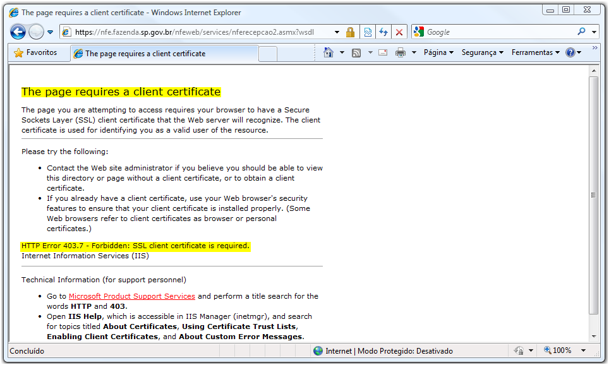This screenshot has width=609, height=365.
Task: Click the scrollbar up arrow
Action: coord(593,71)
